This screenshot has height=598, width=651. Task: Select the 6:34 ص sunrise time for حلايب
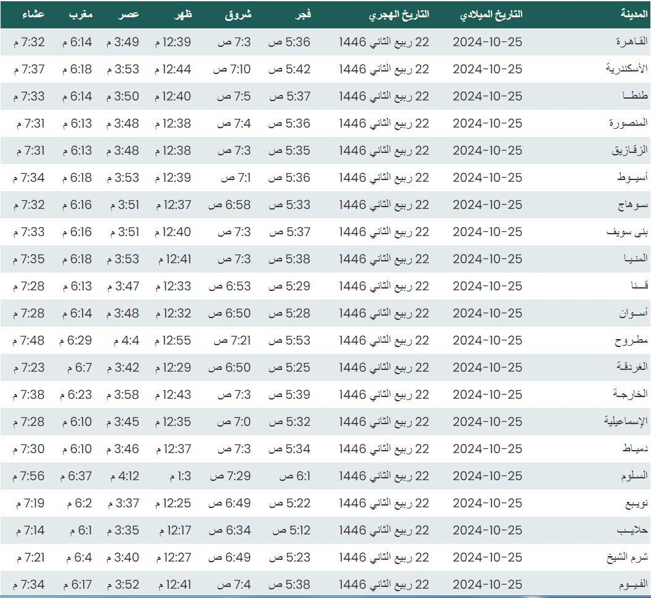point(229,530)
